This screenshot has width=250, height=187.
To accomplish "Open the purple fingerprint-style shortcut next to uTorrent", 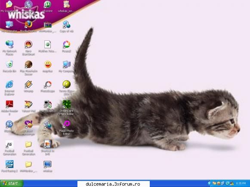I will pos(28,4).
